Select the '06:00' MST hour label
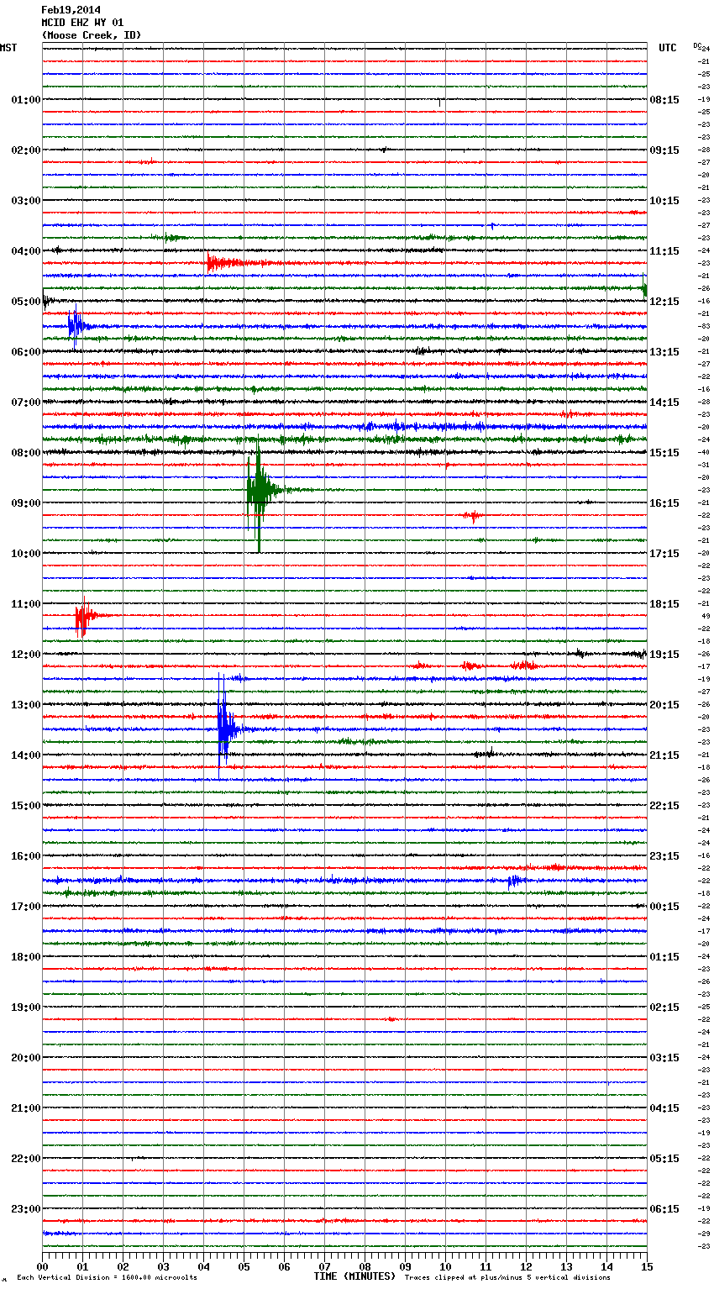This screenshot has height=1289, width=714. [26, 352]
